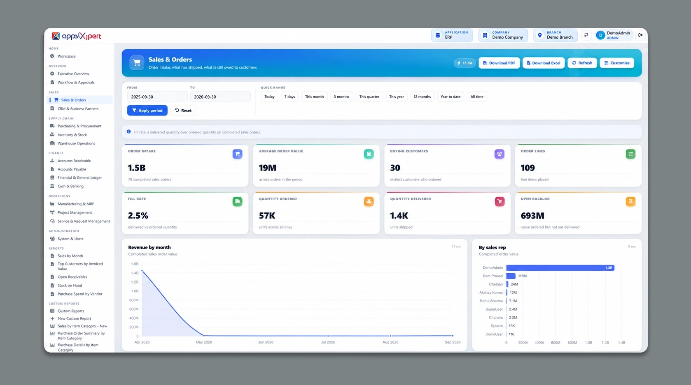The height and width of the screenshot is (385, 691).
Task: Open the Company Demo Company selector
Action: [503, 35]
